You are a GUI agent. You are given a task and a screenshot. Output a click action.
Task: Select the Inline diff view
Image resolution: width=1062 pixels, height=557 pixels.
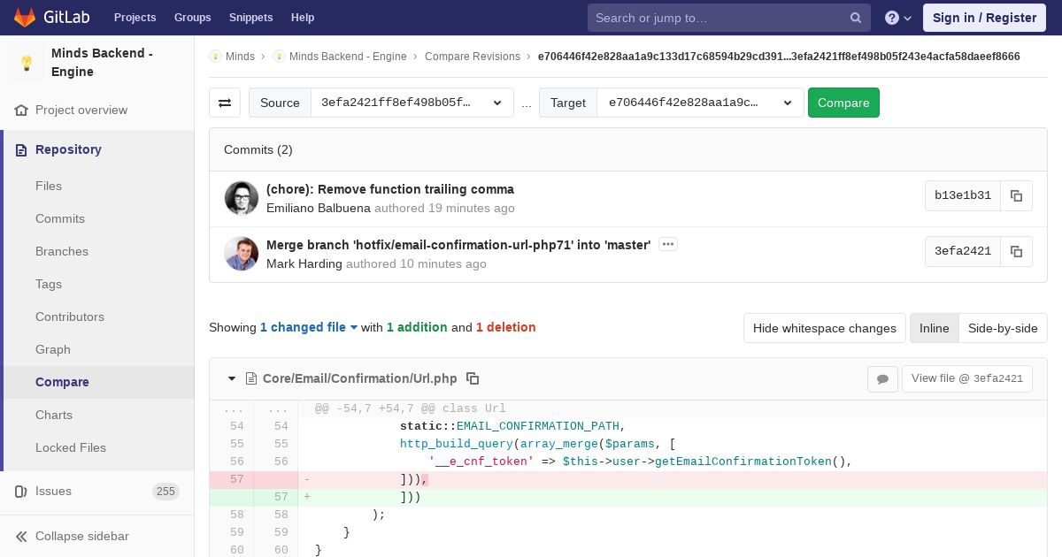pos(934,328)
